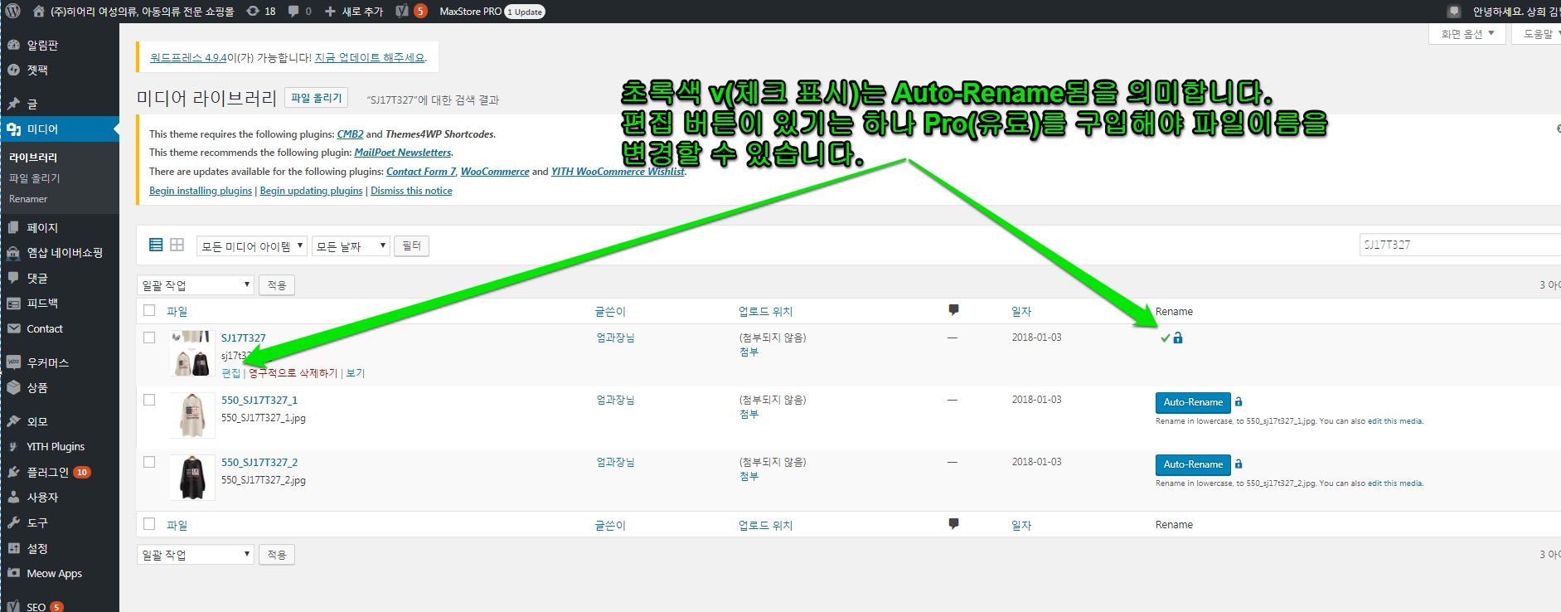1561x612 pixels.
Task: Toggle select-all checkbox in table header
Action: click(x=149, y=310)
